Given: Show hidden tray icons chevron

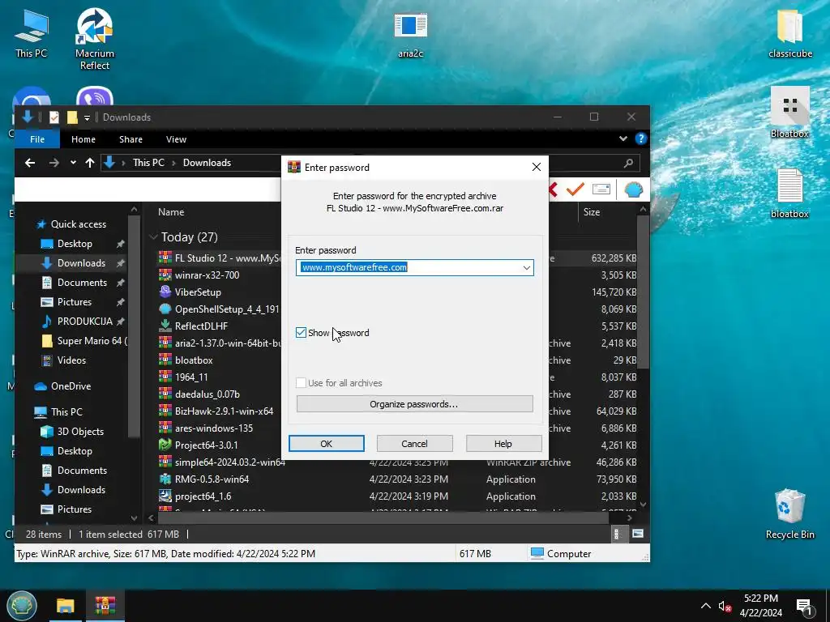Looking at the screenshot, I should point(706,606).
